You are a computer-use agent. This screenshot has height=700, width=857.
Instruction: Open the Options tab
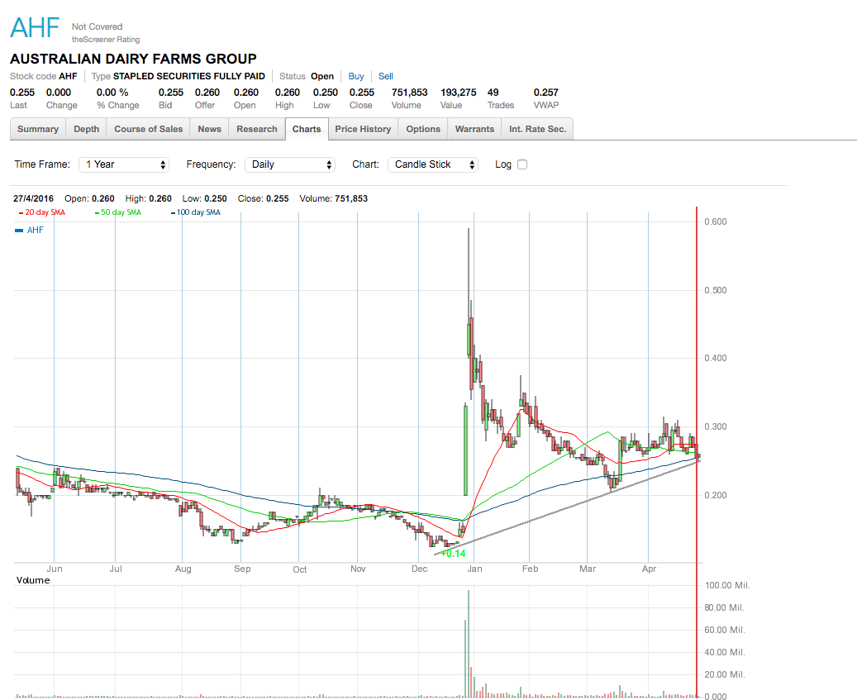(x=423, y=129)
